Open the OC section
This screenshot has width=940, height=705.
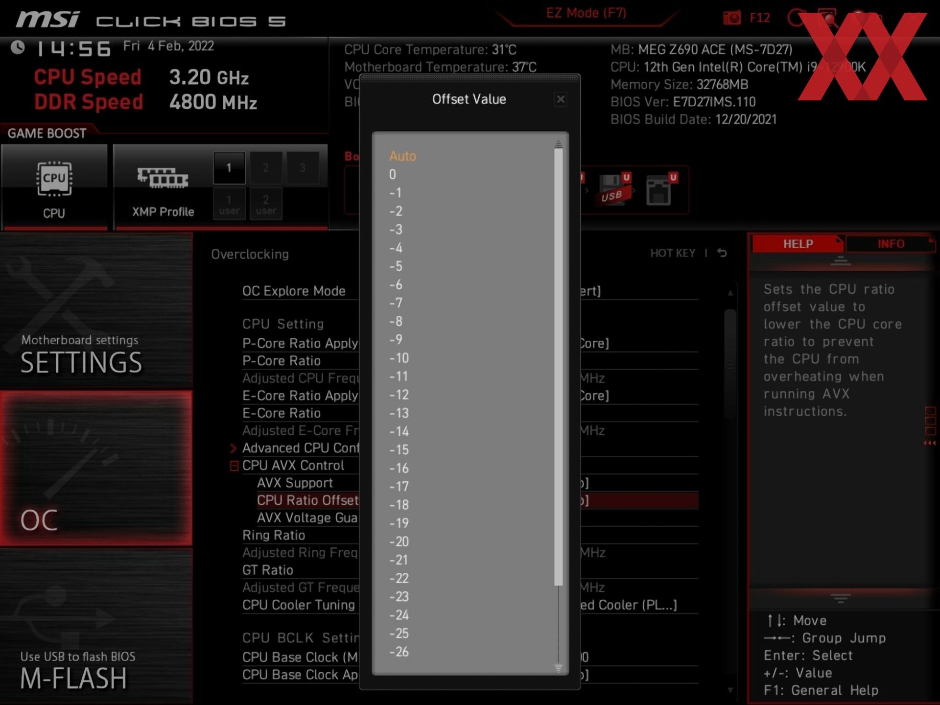pyautogui.click(x=96, y=468)
